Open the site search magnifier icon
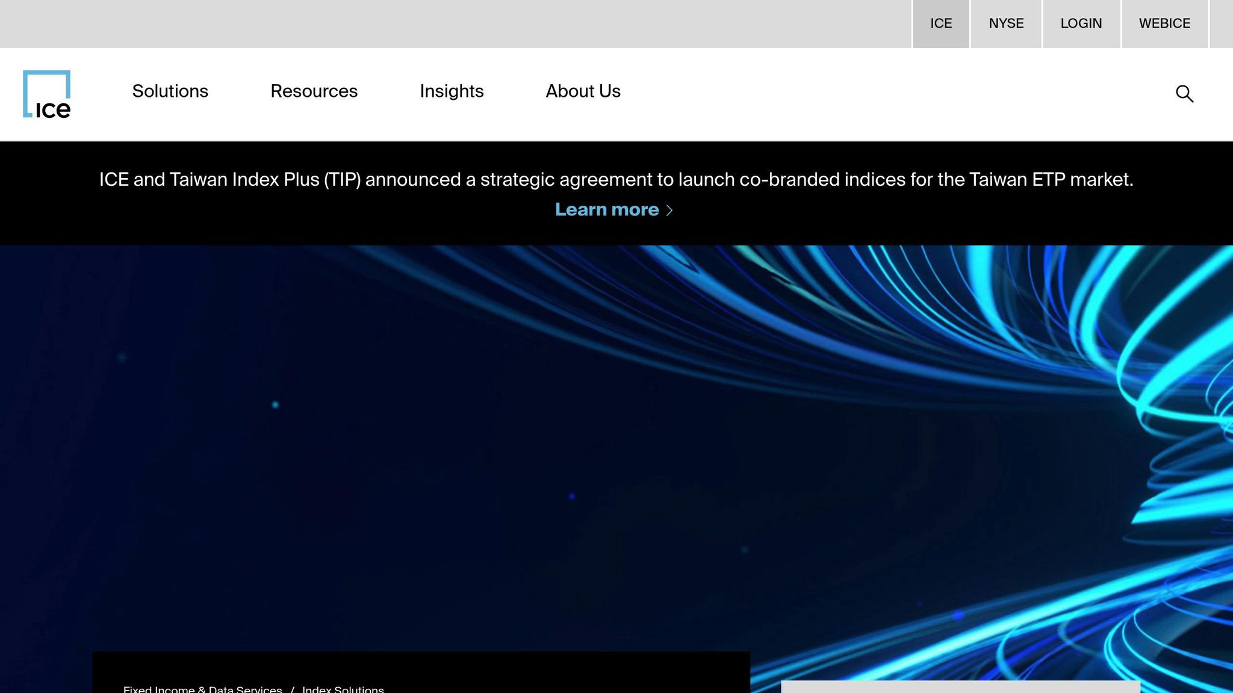The height and width of the screenshot is (693, 1233). pyautogui.click(x=1184, y=94)
